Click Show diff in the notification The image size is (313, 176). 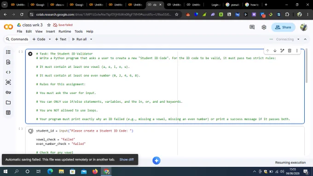(x=127, y=159)
